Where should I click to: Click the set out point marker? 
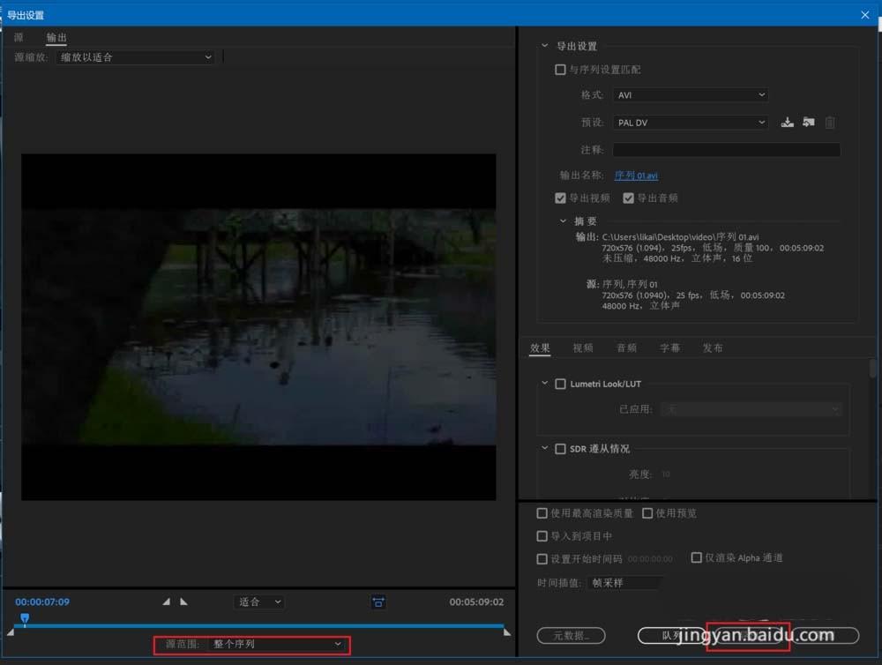tap(183, 601)
